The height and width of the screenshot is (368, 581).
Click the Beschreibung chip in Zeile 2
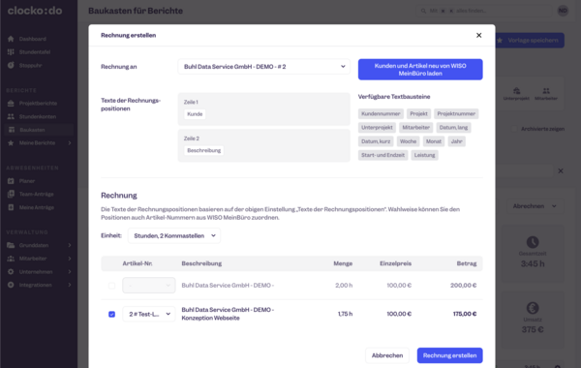pyautogui.click(x=203, y=150)
